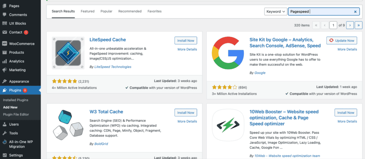Open the 10Web optimization team author link
The width and height of the screenshot is (365, 159).
[x=287, y=156]
